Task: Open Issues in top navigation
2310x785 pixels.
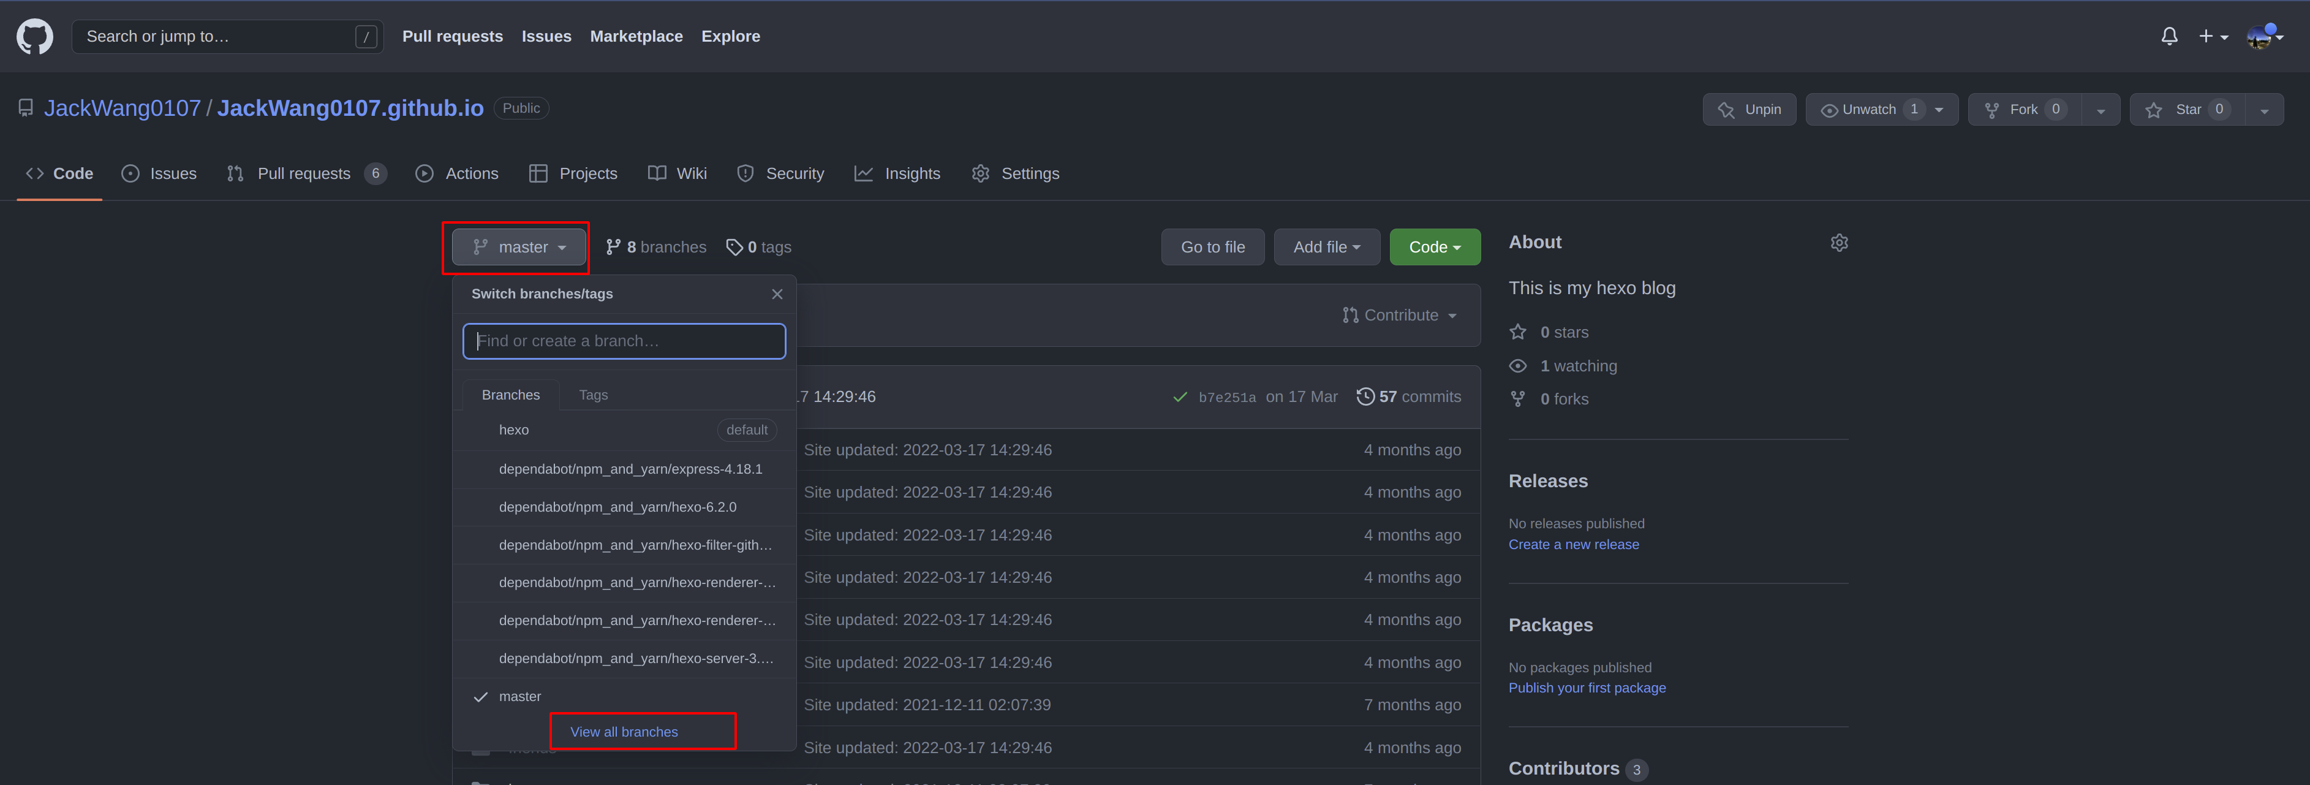Action: click(x=546, y=37)
